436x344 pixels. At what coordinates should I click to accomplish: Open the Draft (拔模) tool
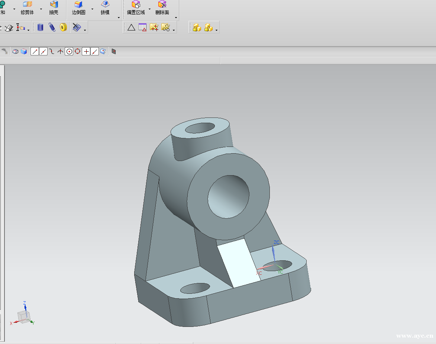[x=105, y=8]
